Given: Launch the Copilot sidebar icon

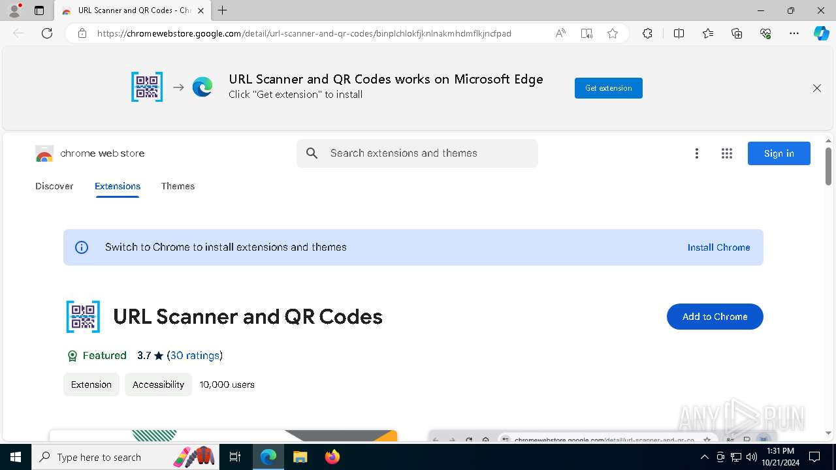Looking at the screenshot, I should [821, 33].
